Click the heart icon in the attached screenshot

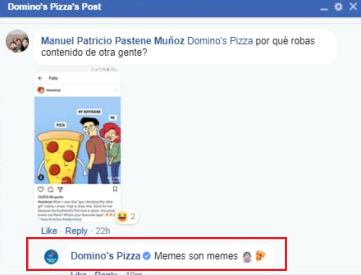pos(41,189)
